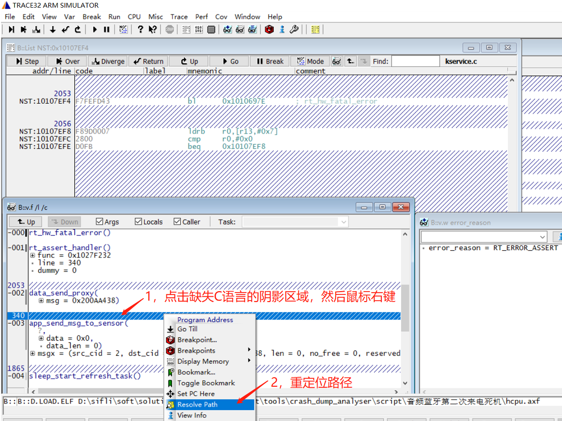
Task: Open the CPU Register chip icon
Action: coord(211,29)
